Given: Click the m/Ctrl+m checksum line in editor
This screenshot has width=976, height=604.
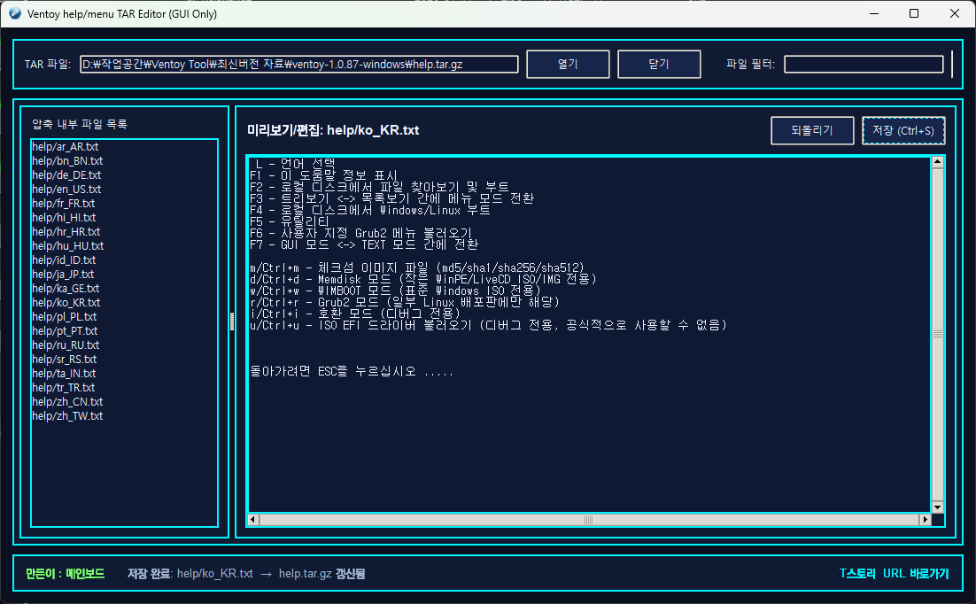Looking at the screenshot, I should point(417,267).
